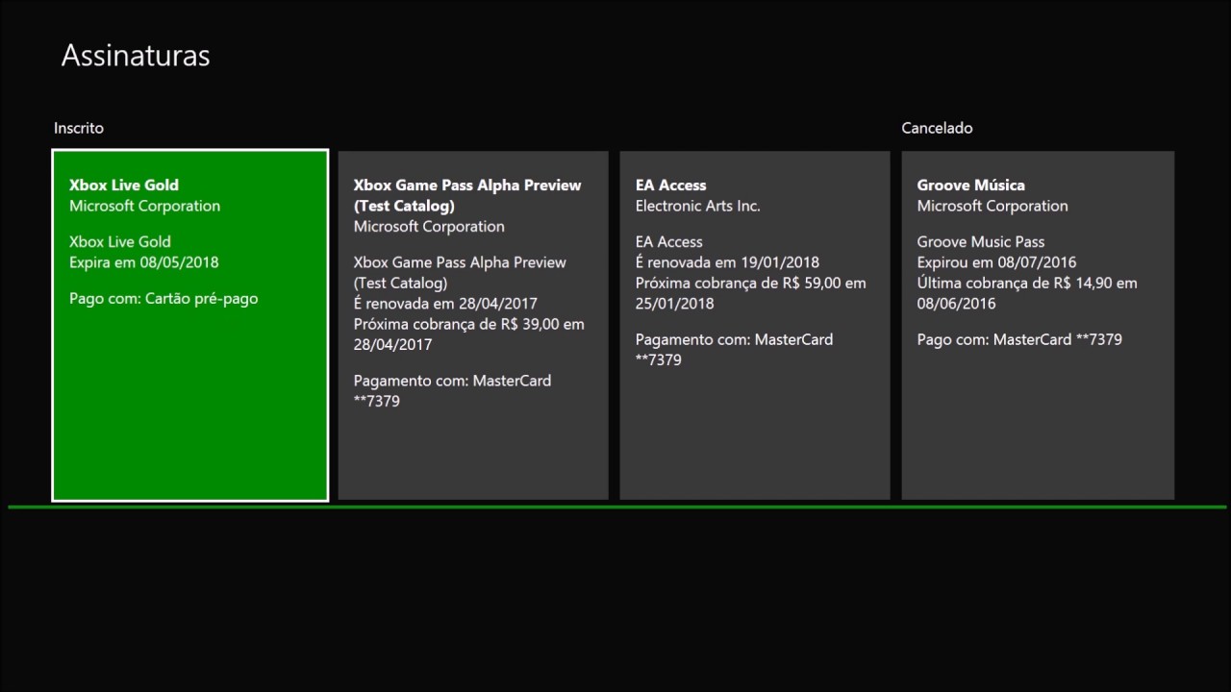The width and height of the screenshot is (1231, 692).
Task: Select the Xbox Live Gold subscription tile
Action: pyautogui.click(x=190, y=325)
